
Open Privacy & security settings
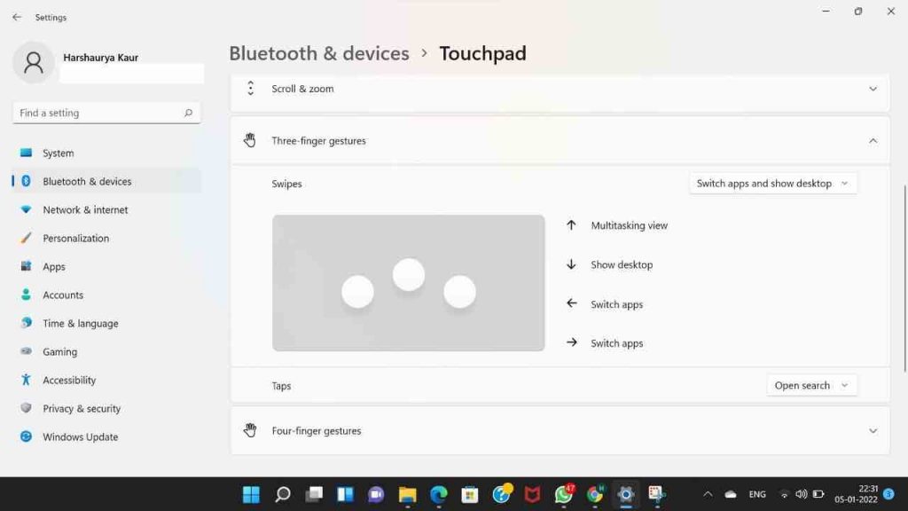[81, 408]
